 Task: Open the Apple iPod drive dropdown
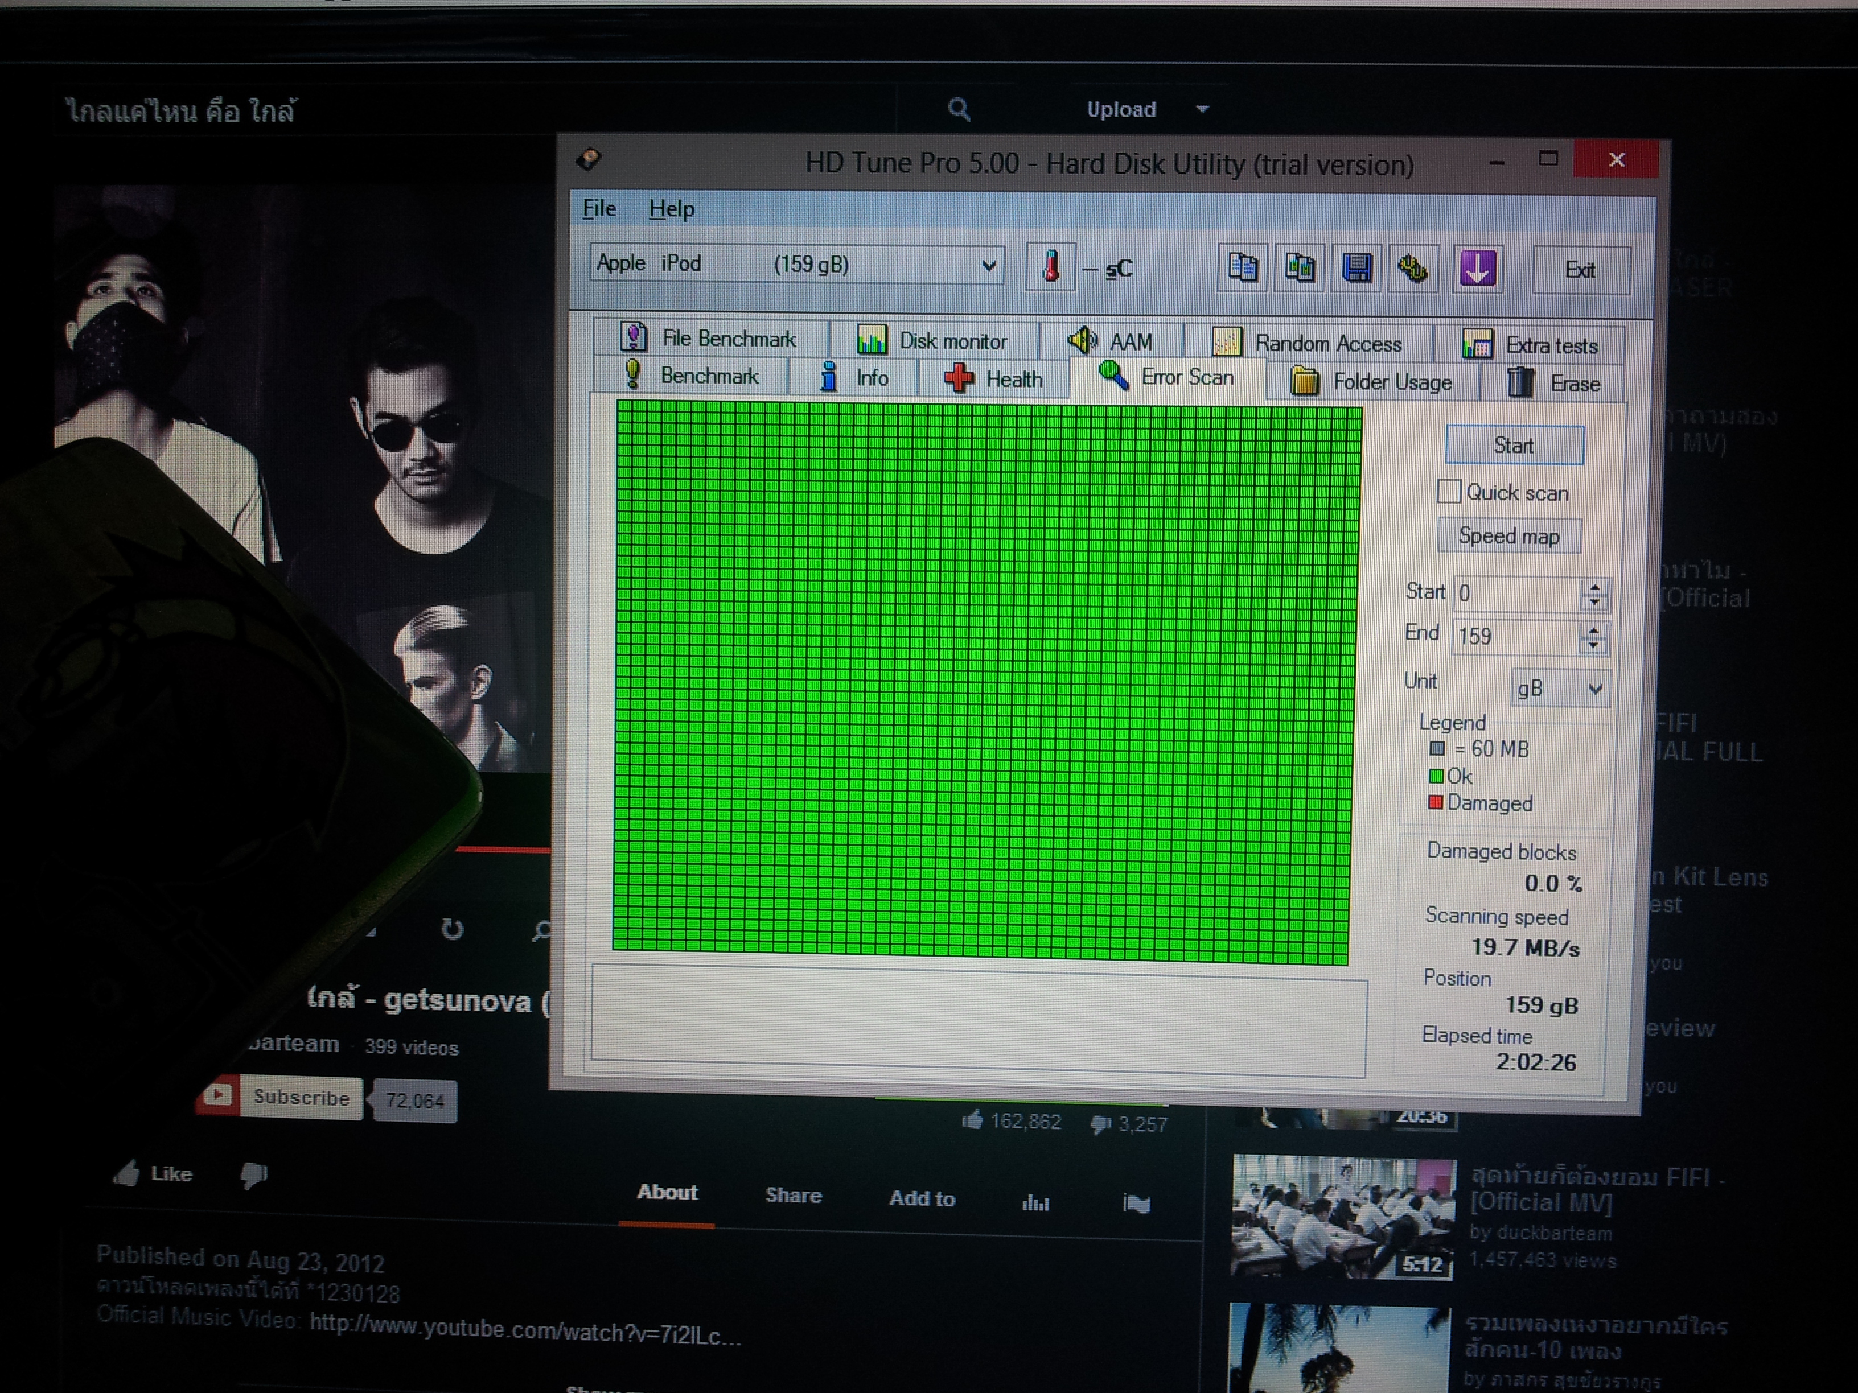989,266
